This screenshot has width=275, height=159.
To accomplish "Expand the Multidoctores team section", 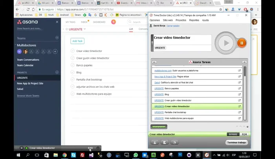I will 15,45.
